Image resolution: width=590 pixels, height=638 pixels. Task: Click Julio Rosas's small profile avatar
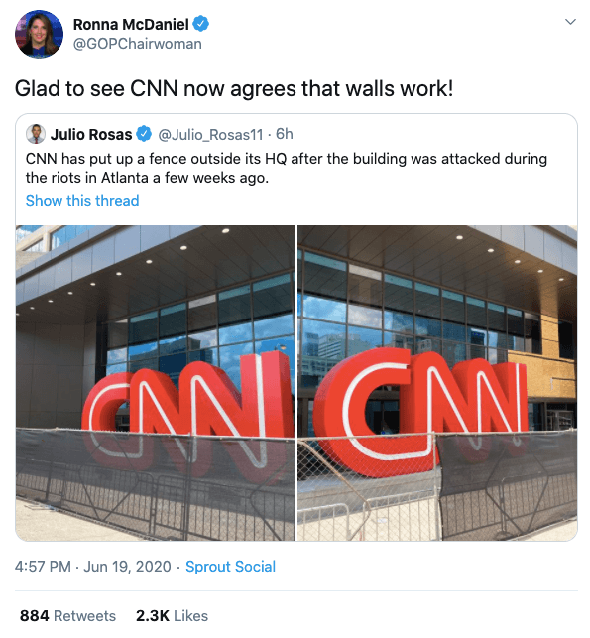click(x=36, y=134)
